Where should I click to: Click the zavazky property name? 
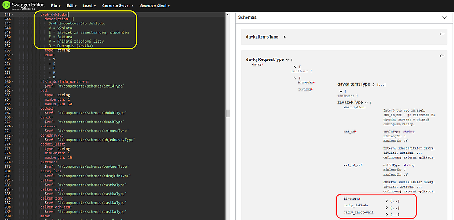pos(305,89)
